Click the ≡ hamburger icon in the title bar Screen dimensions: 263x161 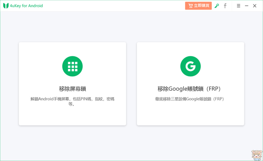(238, 5)
